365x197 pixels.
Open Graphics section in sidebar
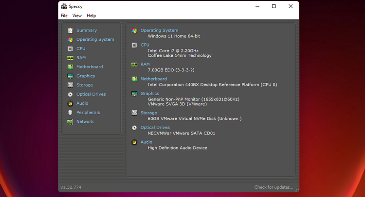click(x=86, y=76)
